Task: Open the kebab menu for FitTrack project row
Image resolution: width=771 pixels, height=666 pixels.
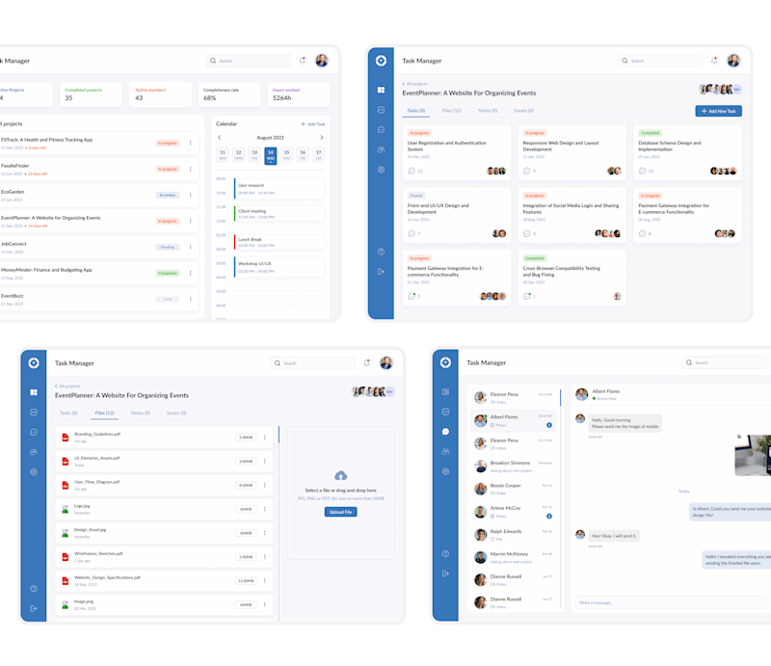Action: pos(190,144)
